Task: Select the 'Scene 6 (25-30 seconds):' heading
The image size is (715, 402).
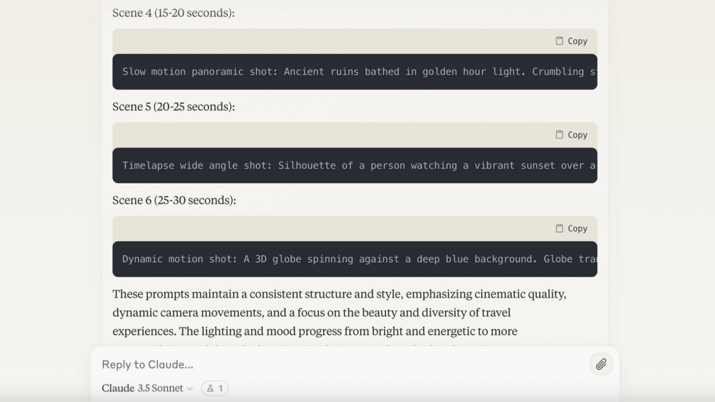Action: [x=174, y=200]
